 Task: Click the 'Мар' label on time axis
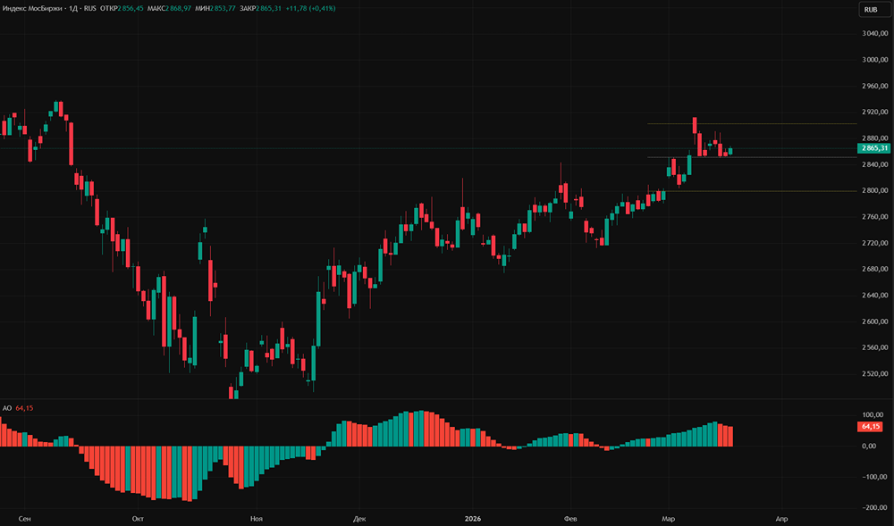(x=668, y=519)
